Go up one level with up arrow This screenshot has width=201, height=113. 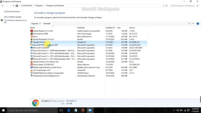coord(13,6)
